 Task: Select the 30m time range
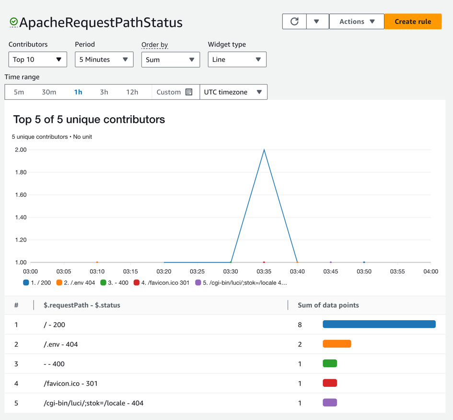coord(49,92)
